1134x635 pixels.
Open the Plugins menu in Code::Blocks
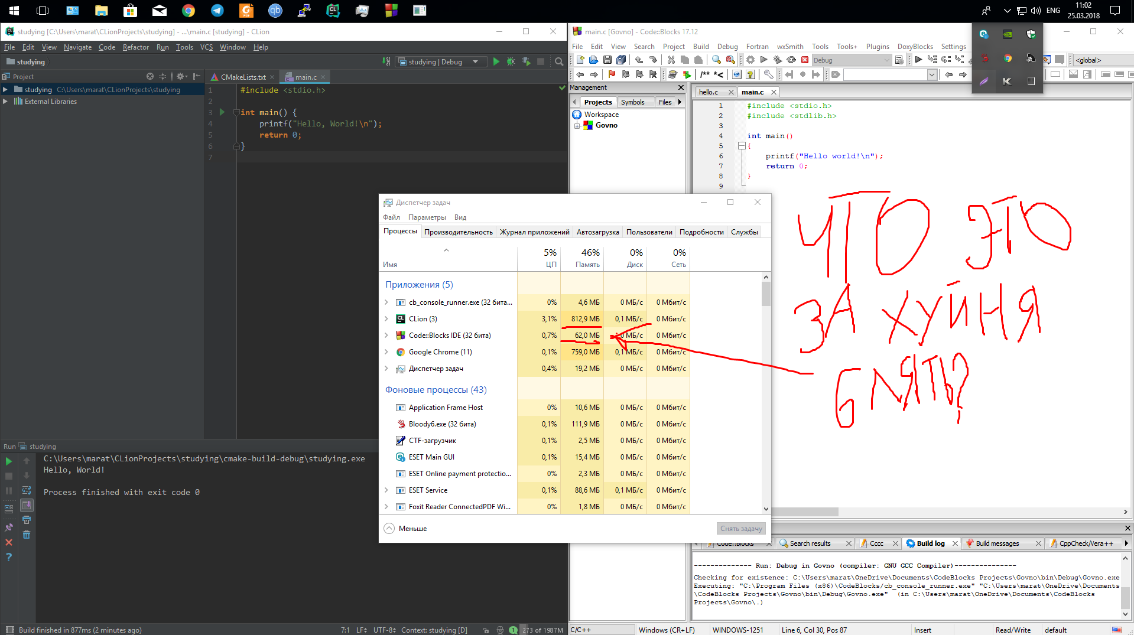pyautogui.click(x=878, y=47)
